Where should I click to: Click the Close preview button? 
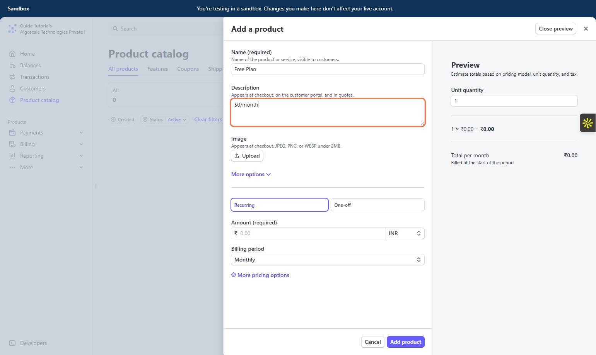pos(555,29)
